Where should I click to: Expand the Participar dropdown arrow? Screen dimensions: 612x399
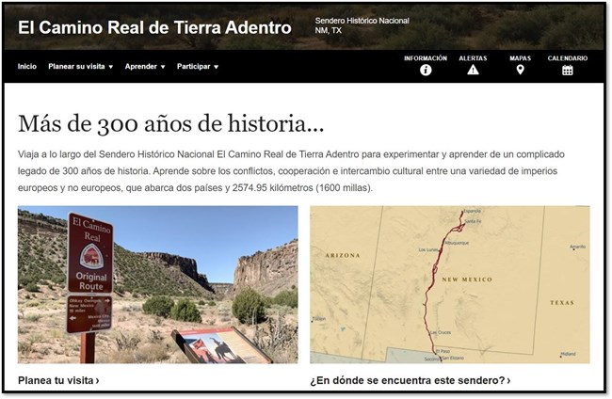[x=217, y=67]
